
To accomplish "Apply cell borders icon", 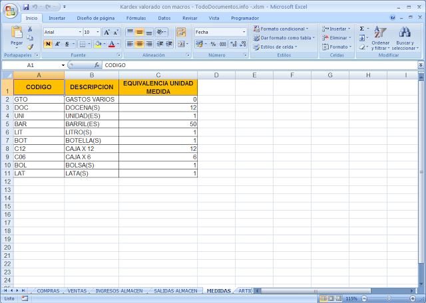I will (83, 44).
